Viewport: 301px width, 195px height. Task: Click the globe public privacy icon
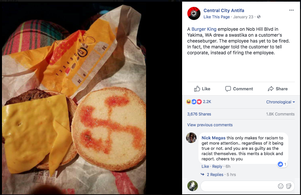point(259,17)
